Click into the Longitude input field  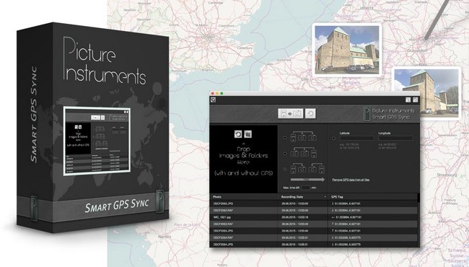click(395, 139)
